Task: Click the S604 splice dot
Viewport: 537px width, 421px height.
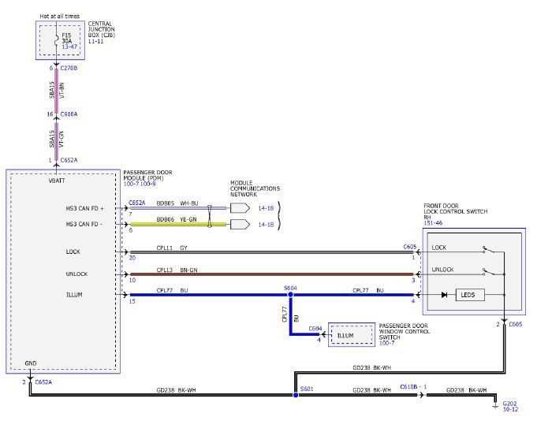Action: [x=290, y=294]
